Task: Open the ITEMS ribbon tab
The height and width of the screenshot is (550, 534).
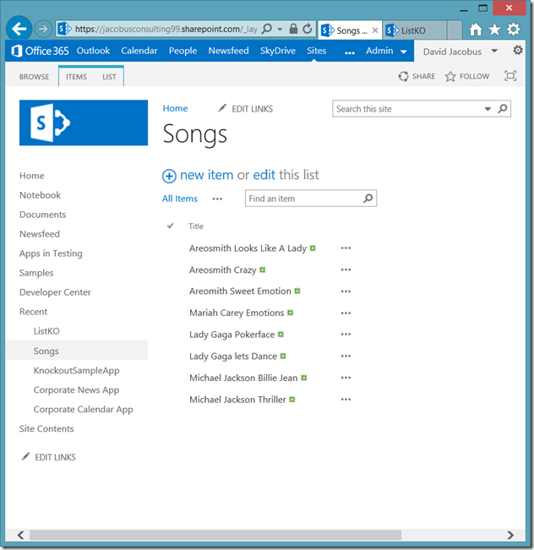Action: [x=76, y=77]
